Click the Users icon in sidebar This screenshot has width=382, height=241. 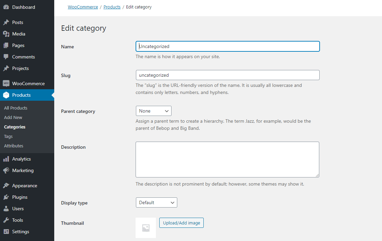pyautogui.click(x=7, y=208)
